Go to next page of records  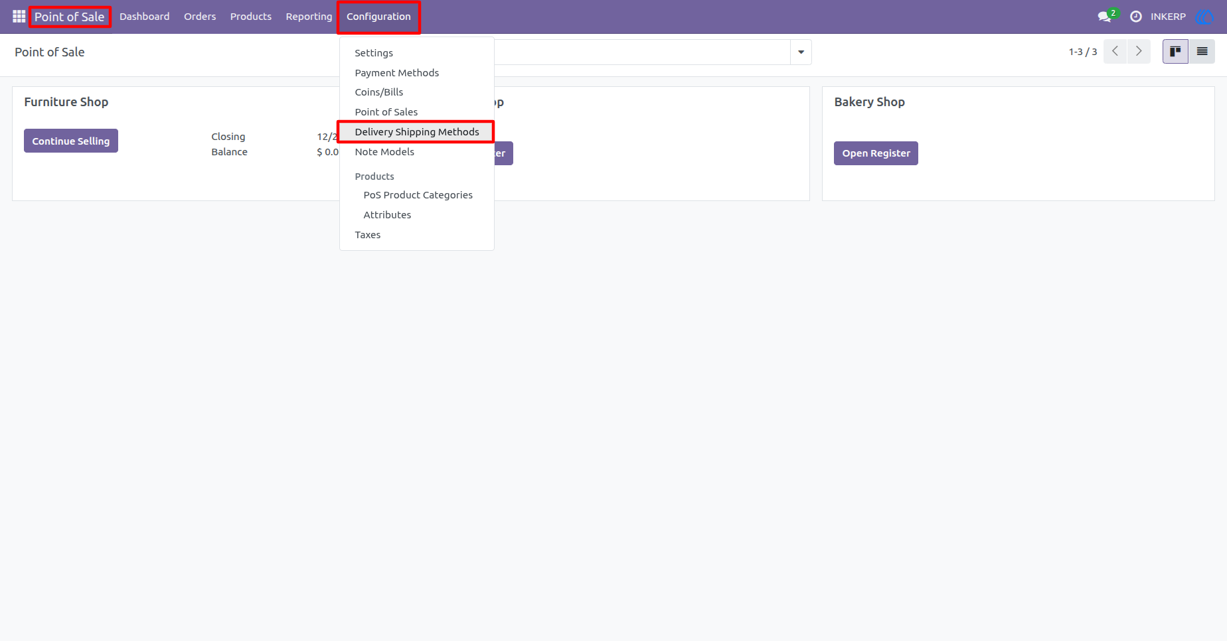coord(1139,51)
